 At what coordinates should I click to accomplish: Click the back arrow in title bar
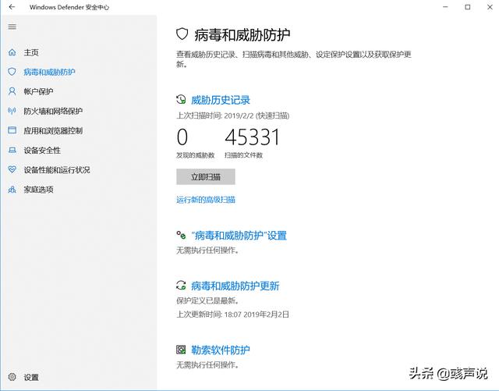(x=12, y=7)
